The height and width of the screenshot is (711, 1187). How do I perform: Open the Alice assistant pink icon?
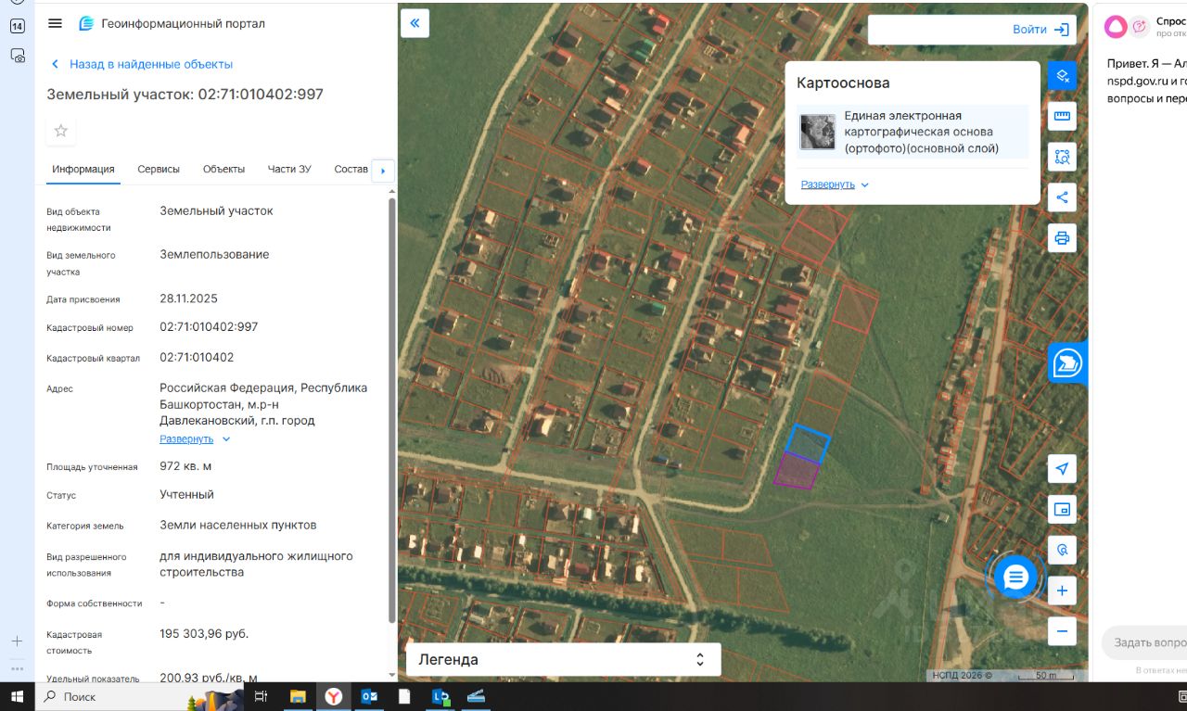[1116, 27]
